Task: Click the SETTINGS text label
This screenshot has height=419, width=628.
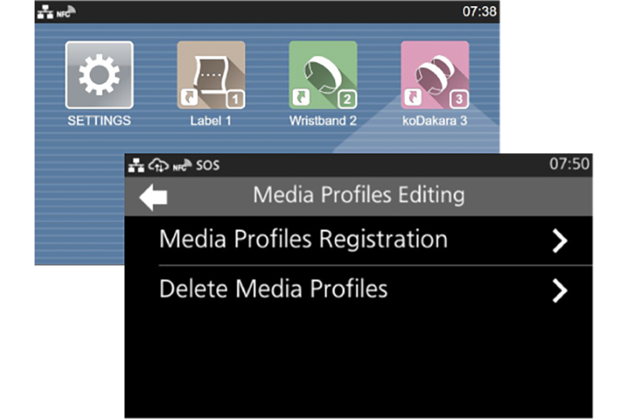Action: tap(99, 121)
